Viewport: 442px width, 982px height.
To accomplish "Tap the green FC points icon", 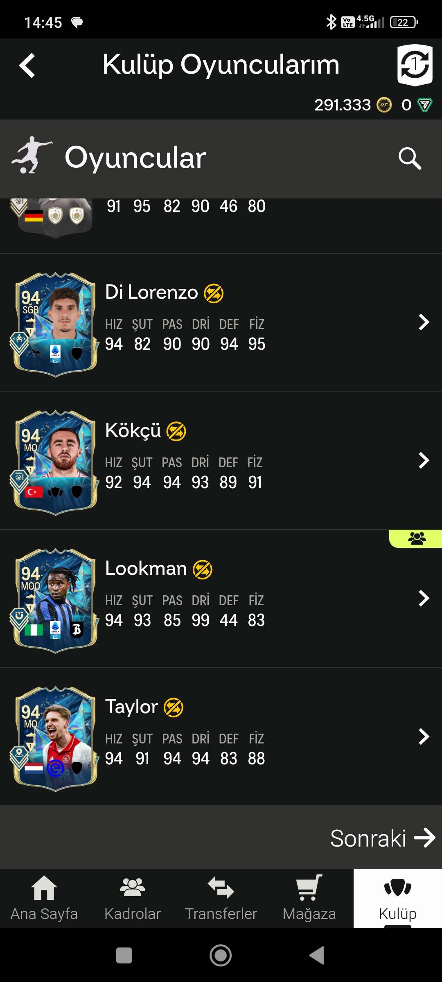I will [x=424, y=105].
